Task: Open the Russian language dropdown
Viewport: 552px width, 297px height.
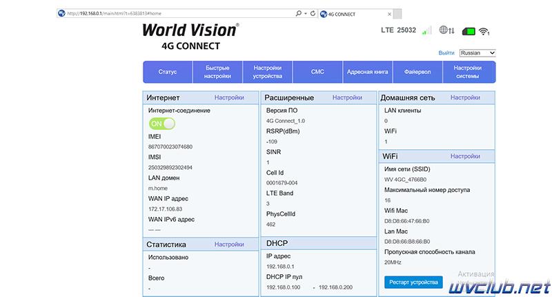Action: pos(477,53)
